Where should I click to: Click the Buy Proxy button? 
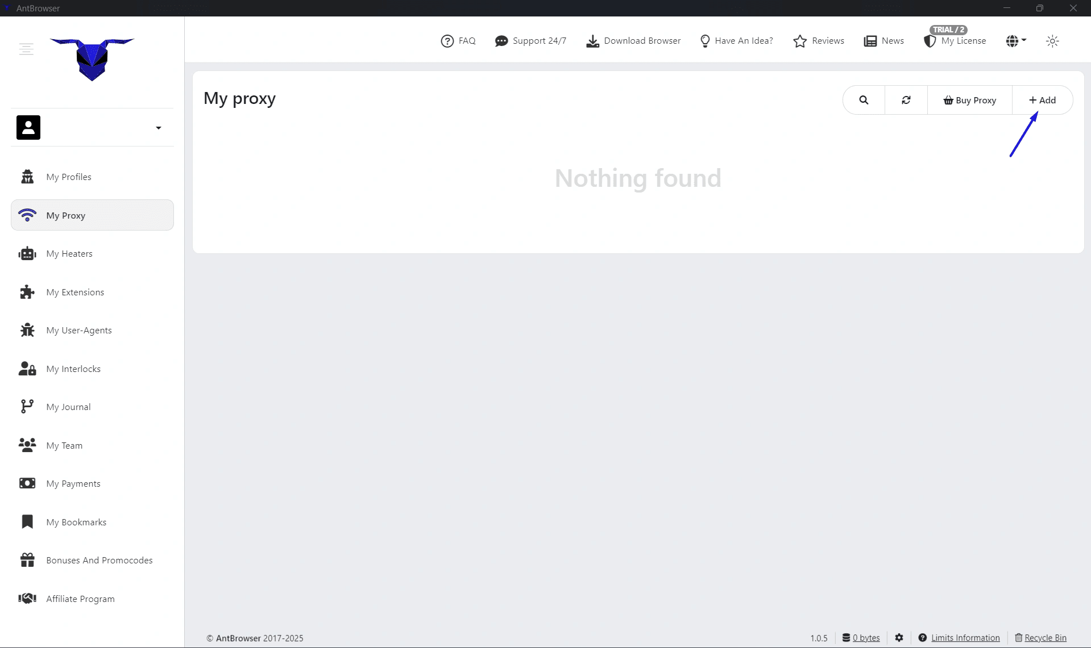click(970, 100)
